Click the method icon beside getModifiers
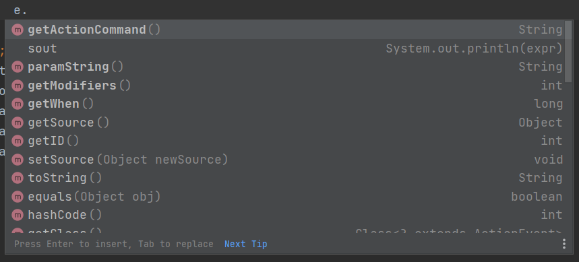Image resolution: width=579 pixels, height=262 pixels. [x=18, y=86]
